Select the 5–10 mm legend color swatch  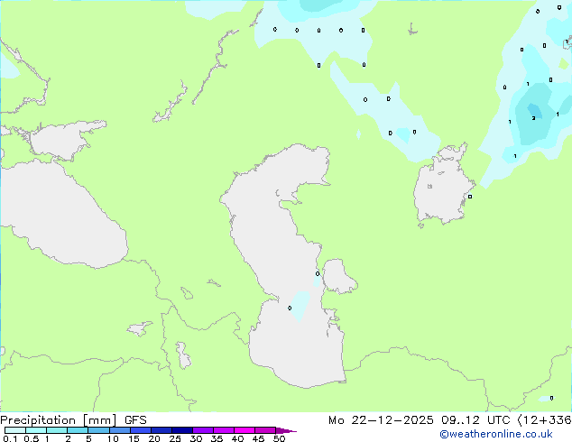98,430
